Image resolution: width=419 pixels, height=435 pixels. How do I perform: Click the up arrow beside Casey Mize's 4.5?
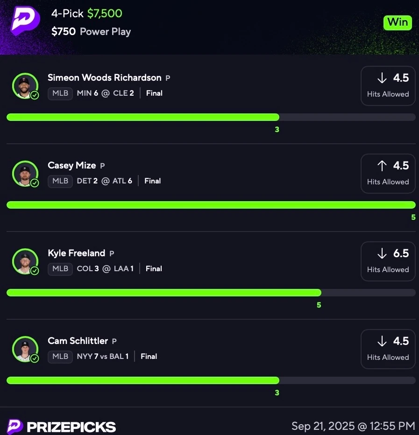coord(382,166)
